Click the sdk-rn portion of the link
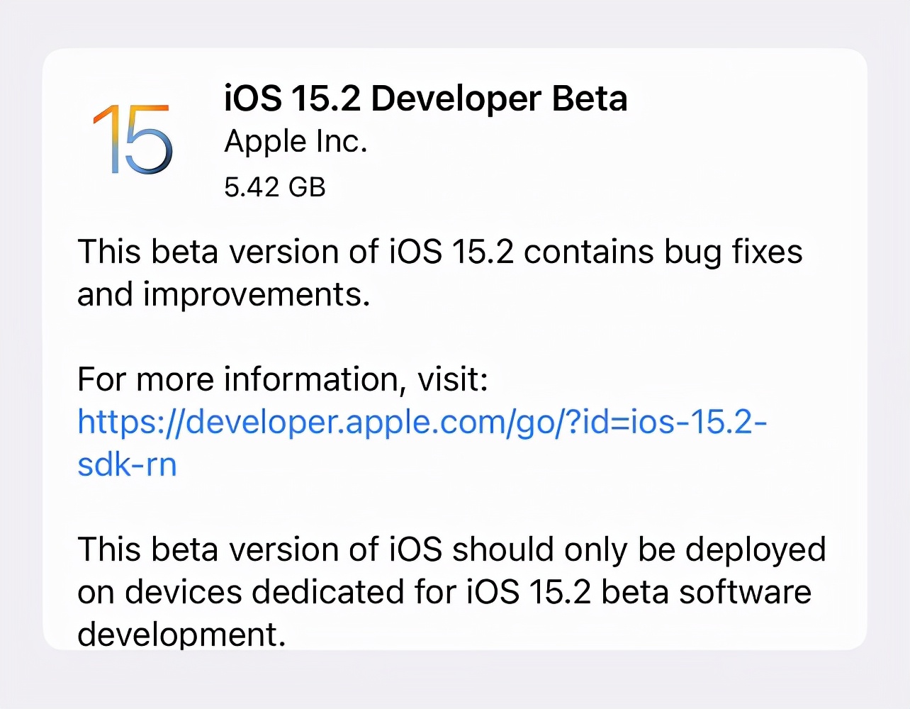The image size is (910, 709). [126, 464]
